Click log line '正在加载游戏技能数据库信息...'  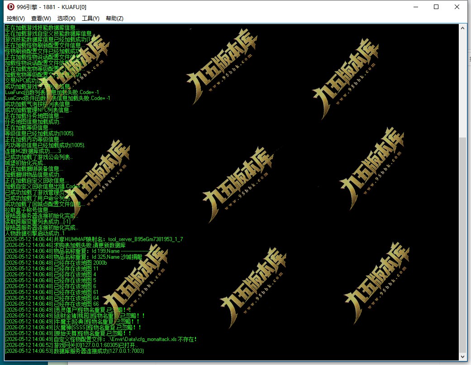[43, 28]
